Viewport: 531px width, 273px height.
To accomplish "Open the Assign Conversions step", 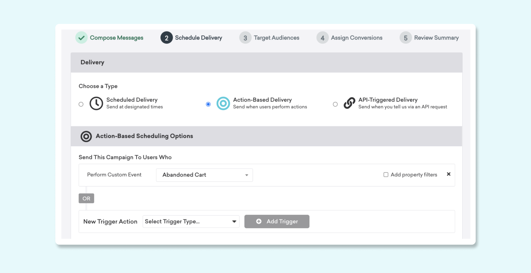I will [356, 38].
